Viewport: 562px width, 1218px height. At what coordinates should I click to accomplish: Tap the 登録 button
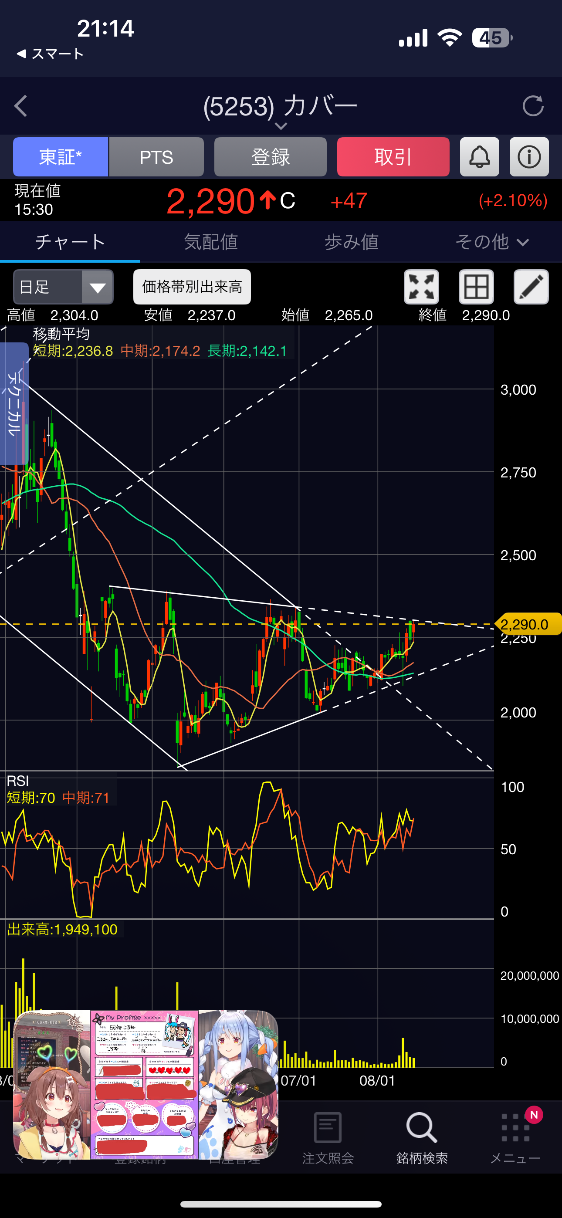(x=270, y=157)
